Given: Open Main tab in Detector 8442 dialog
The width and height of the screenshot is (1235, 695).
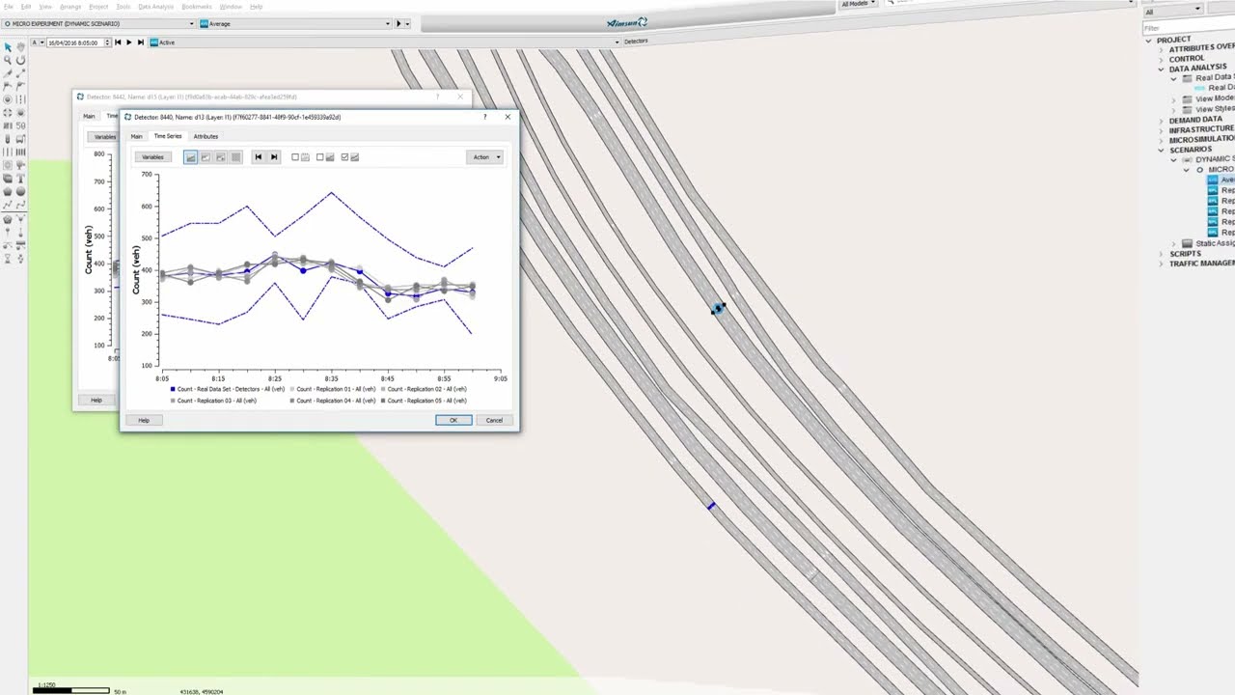Looking at the screenshot, I should 89,116.
